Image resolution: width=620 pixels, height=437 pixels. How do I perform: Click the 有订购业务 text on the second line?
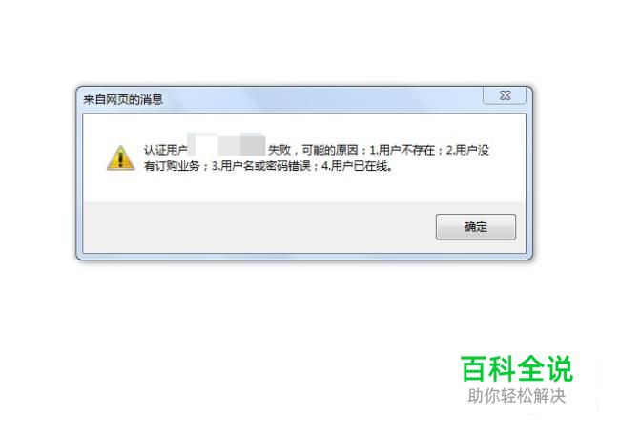coord(172,166)
